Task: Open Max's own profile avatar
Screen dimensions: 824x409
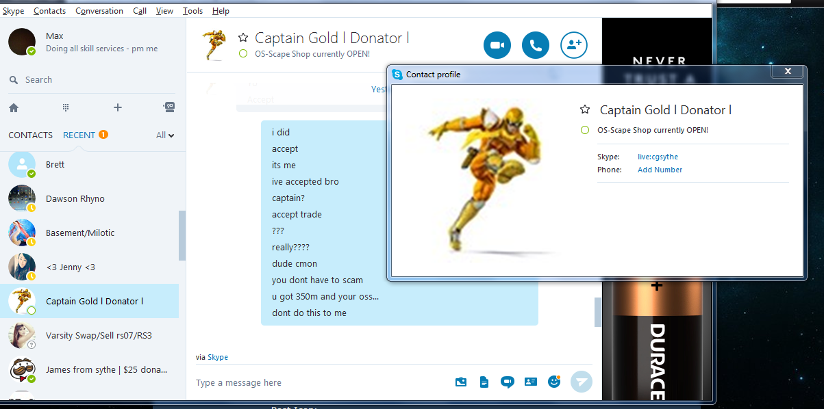Action: tap(22, 42)
